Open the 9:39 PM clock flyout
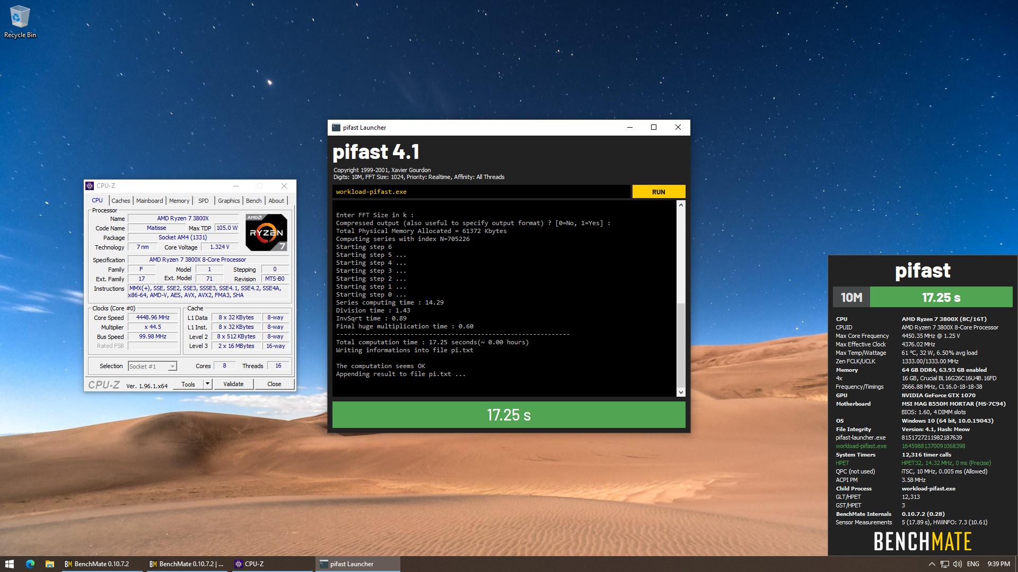Image resolution: width=1018 pixels, height=572 pixels. pyautogui.click(x=998, y=564)
